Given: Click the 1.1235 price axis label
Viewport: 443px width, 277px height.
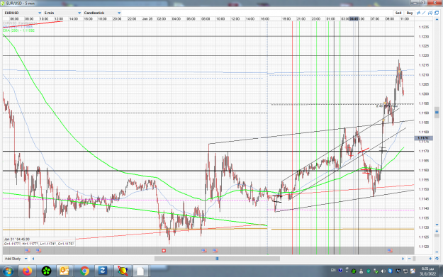Looking at the screenshot, I should tap(423, 28).
